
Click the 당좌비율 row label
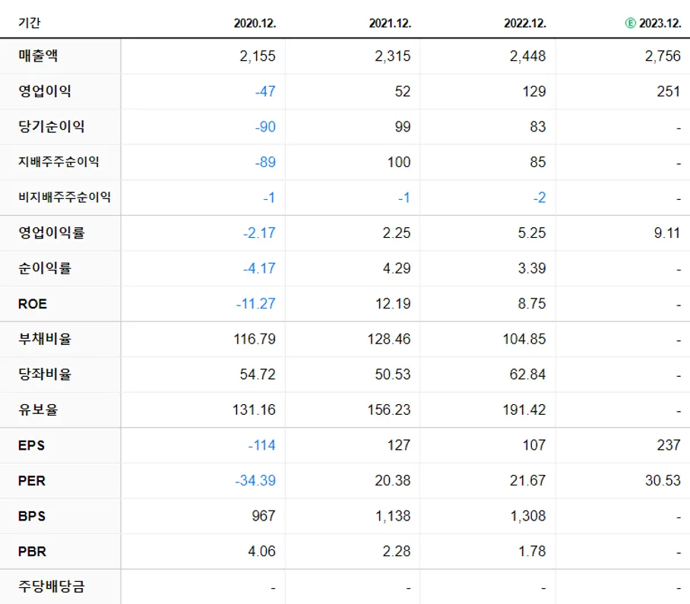tap(44, 375)
